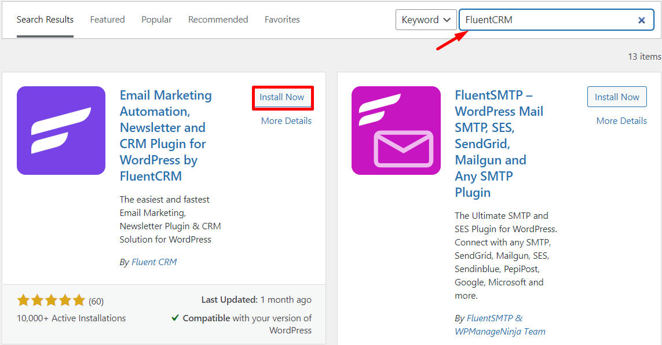Switch to the Popular tab
This screenshot has width=662, height=345.
(156, 20)
